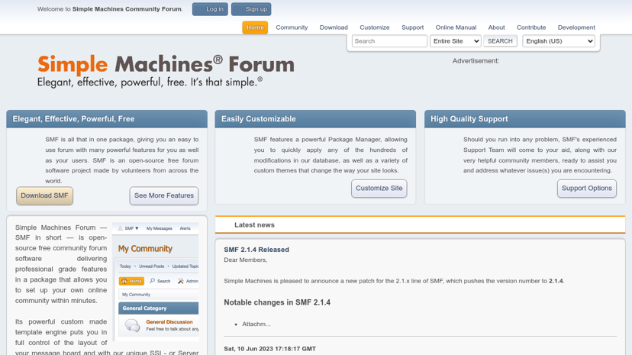This screenshot has height=355, width=632.
Task: Open the SMF 2.1.4 Released news link
Action: click(256, 250)
